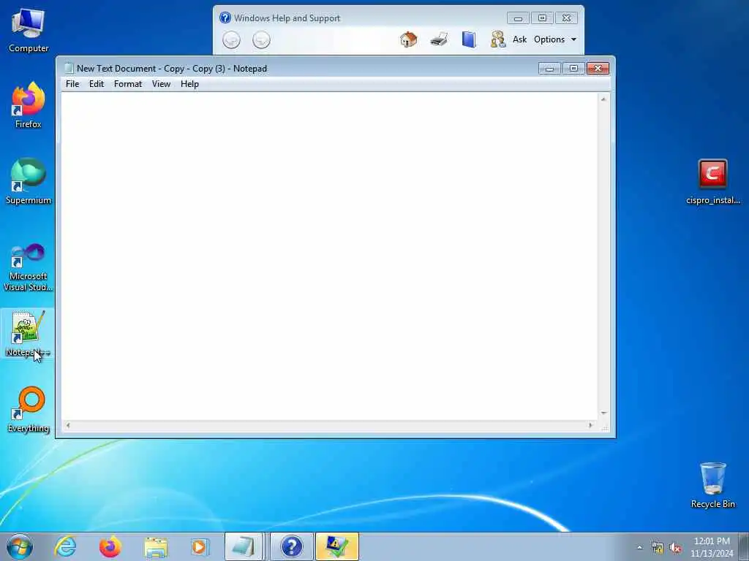
Task: Close the Windows Help and Support window
Action: click(566, 18)
